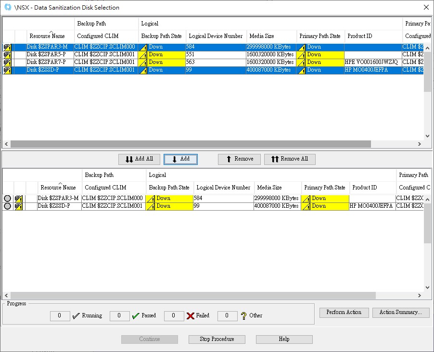
Task: Click warning icon in Backup Path State of upper $ZSPAR3-M
Action: coord(143,47)
